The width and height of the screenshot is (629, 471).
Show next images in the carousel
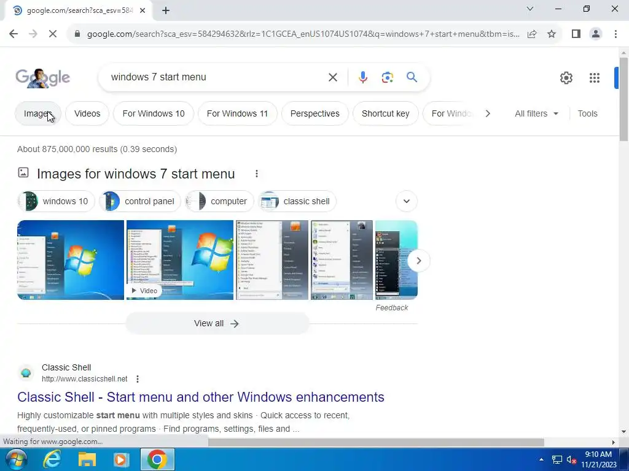[418, 261]
